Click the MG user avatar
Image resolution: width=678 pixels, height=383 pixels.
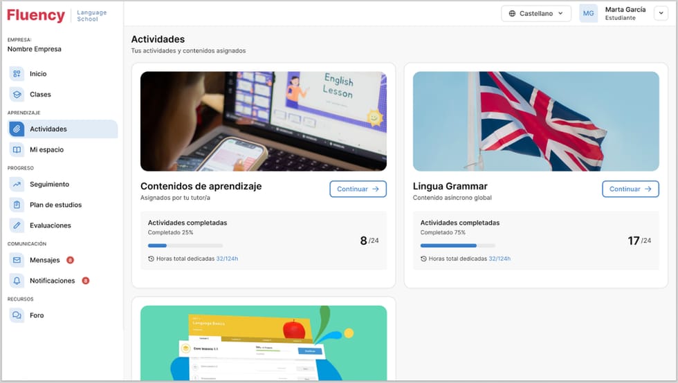(588, 13)
